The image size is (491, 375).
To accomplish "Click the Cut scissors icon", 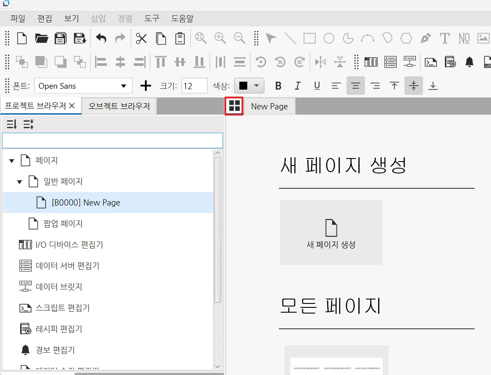I will click(x=141, y=39).
